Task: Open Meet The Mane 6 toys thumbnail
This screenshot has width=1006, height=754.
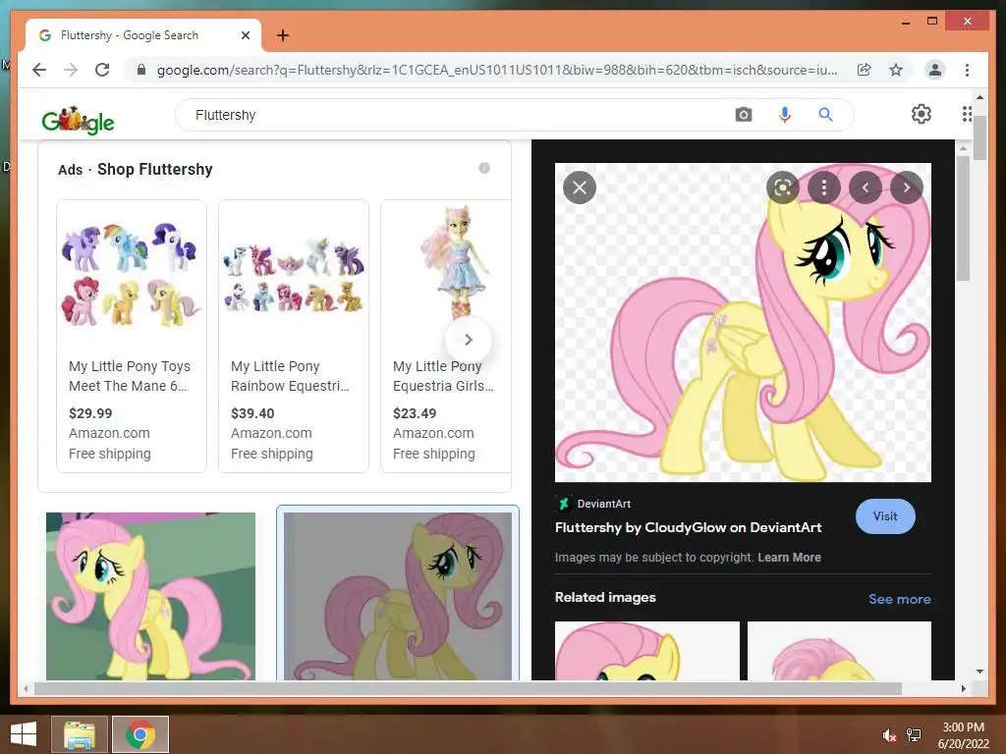Action: [x=132, y=274]
